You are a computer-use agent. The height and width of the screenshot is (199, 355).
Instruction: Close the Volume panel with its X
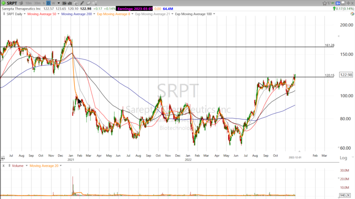coord(3,166)
